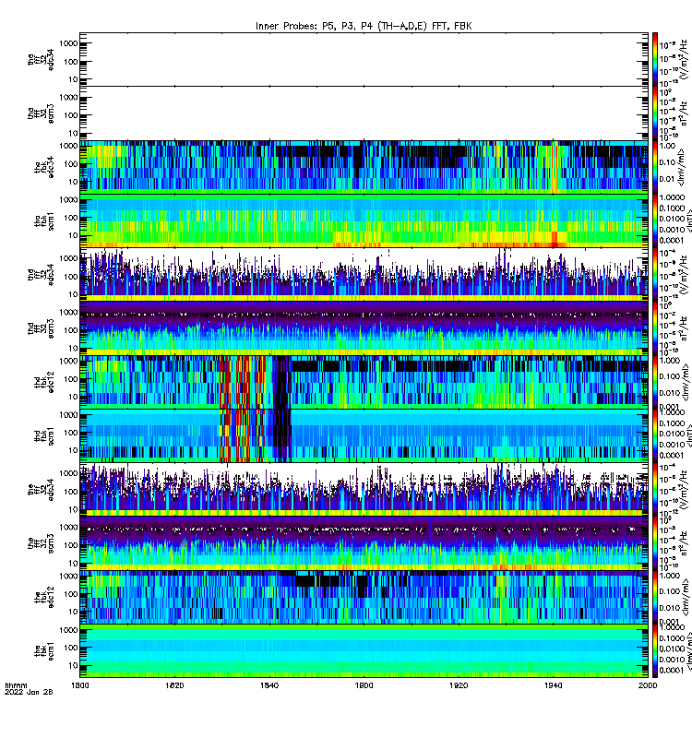Click the color bar beside the fff edc34 panel
Image resolution: width=692 pixels, height=738 pixels.
(x=655, y=490)
